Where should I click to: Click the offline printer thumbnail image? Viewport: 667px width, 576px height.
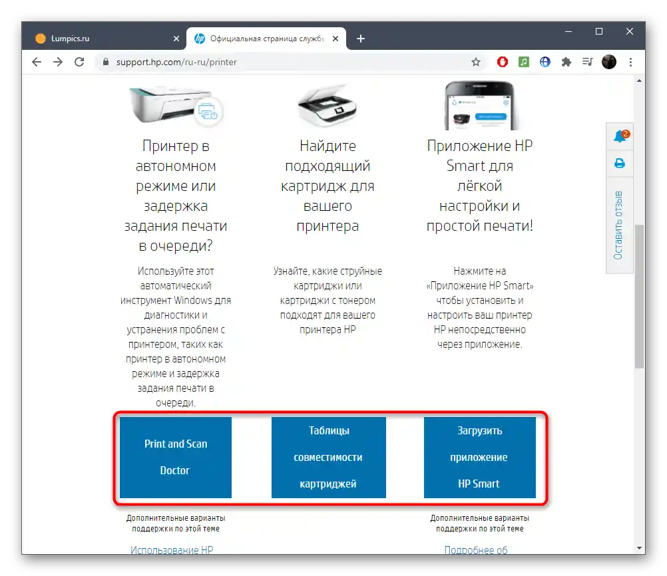(176, 105)
